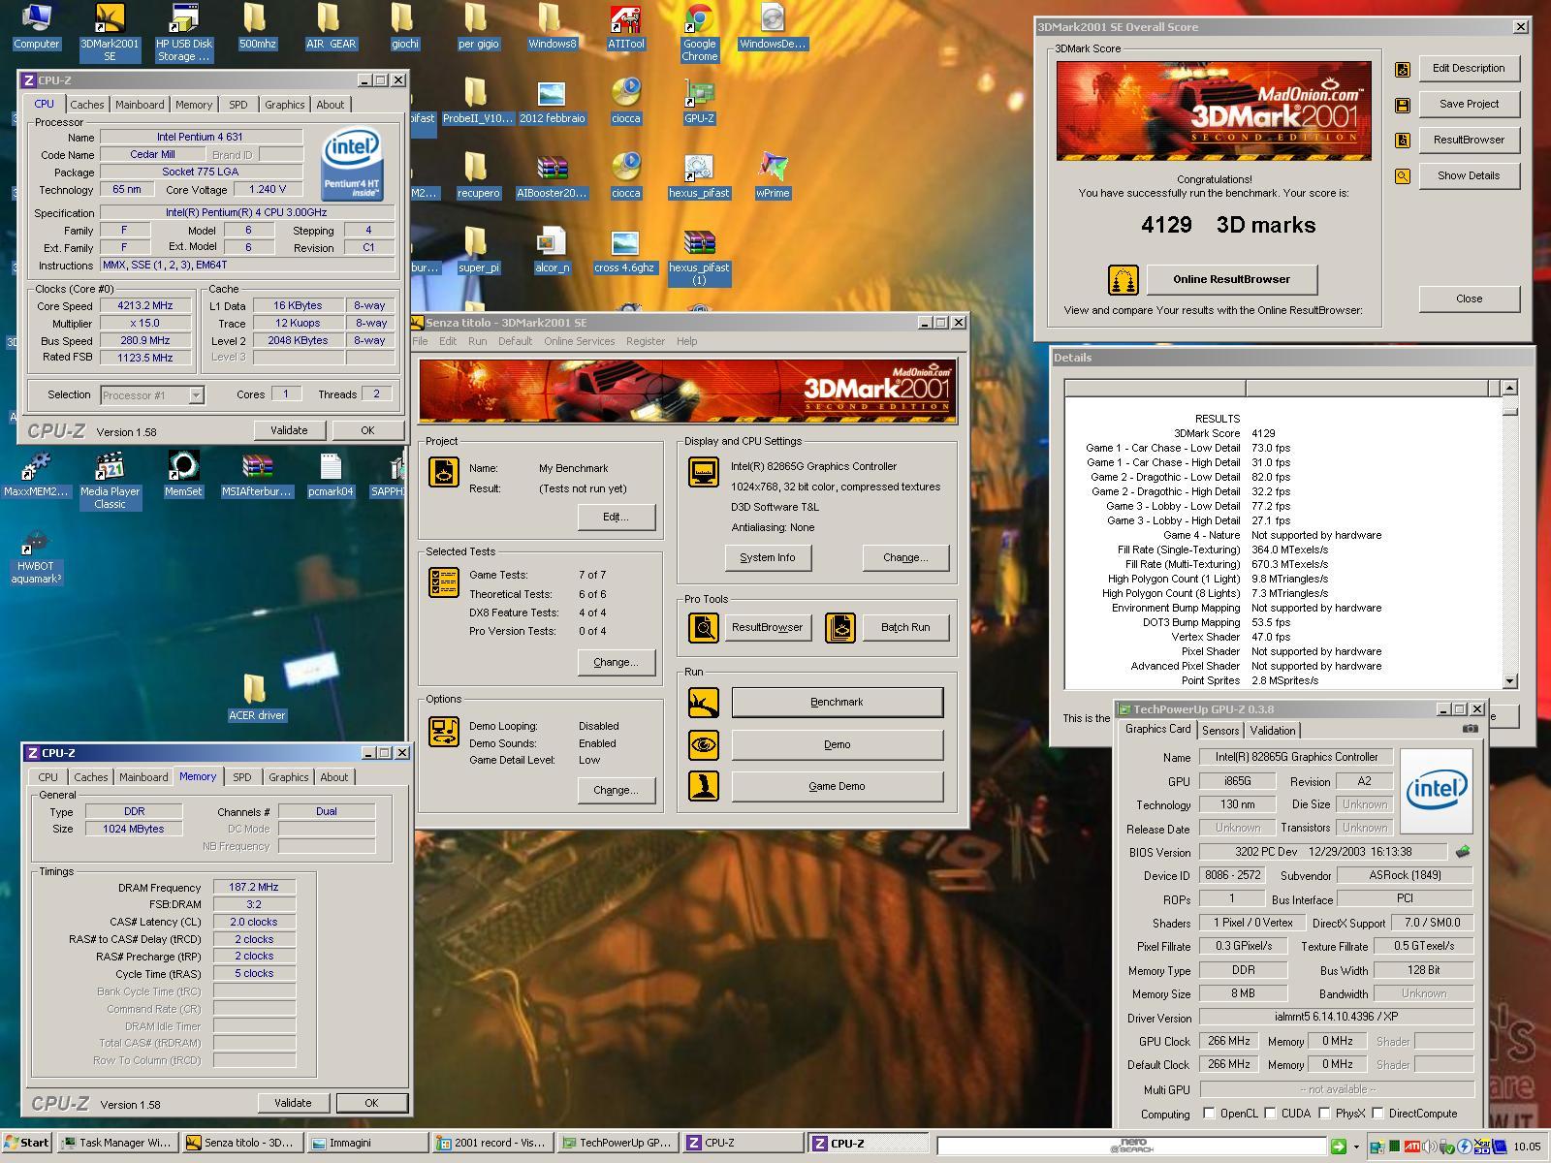1551x1163 pixels.
Task: Switch to SPD tab in top CPU-Z
Action: [x=238, y=105]
